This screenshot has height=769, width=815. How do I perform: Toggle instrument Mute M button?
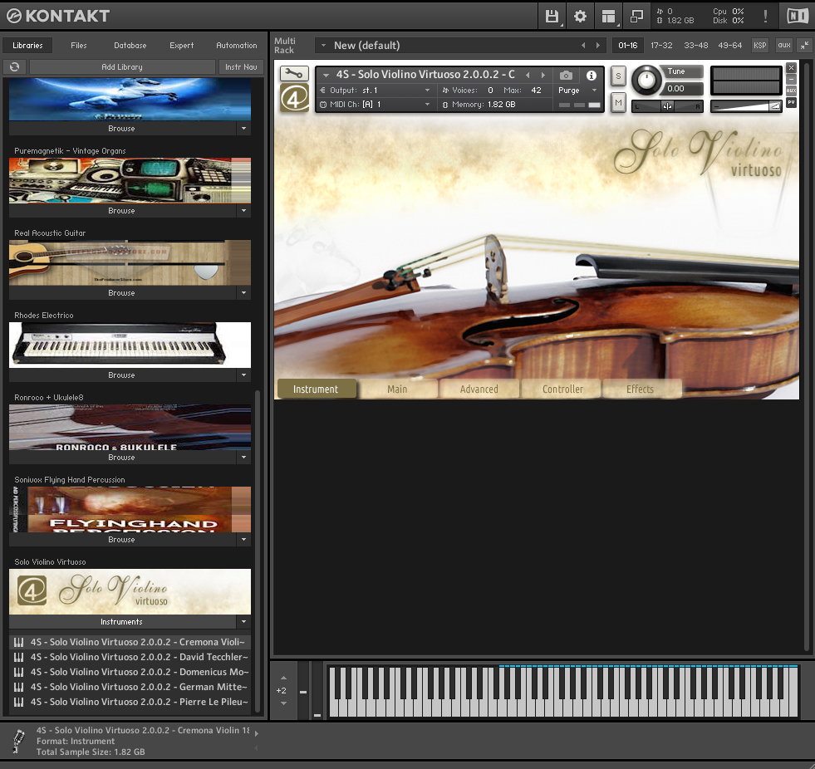(618, 103)
